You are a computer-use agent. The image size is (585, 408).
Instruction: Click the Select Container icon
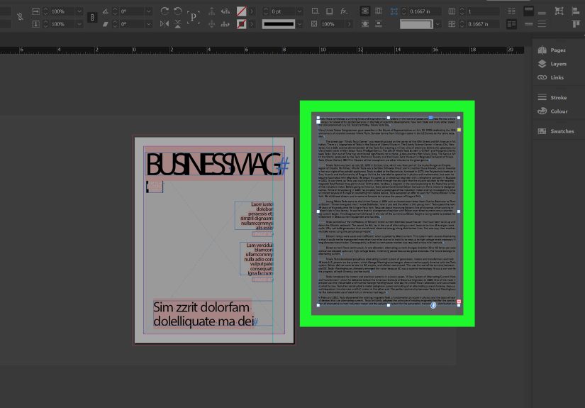click(211, 11)
